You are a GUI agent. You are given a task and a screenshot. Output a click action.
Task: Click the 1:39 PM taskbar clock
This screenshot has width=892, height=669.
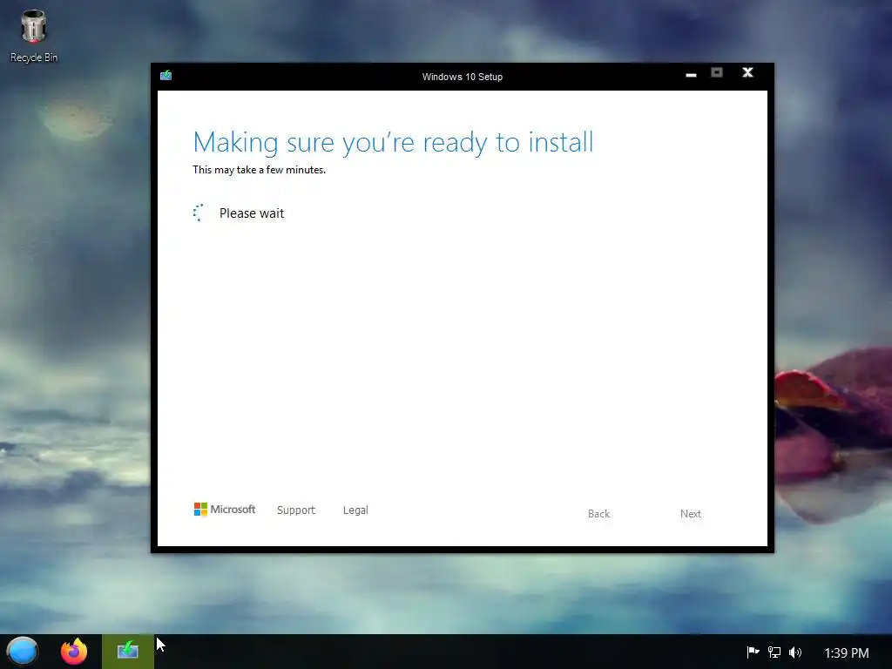[847, 653]
